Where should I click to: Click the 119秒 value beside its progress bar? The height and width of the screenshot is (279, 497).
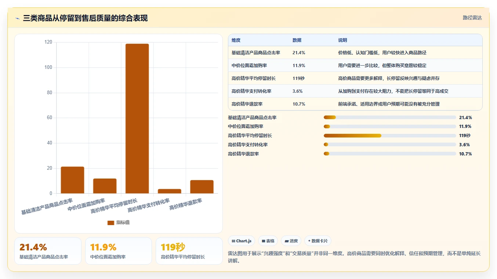click(465, 136)
